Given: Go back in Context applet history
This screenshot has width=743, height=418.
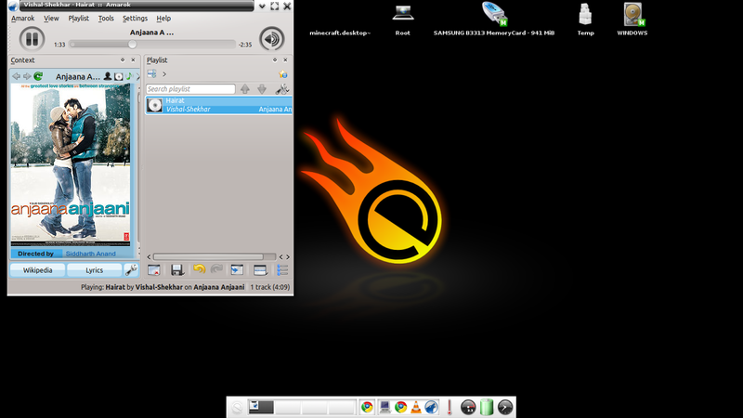Looking at the screenshot, I should click(x=16, y=76).
